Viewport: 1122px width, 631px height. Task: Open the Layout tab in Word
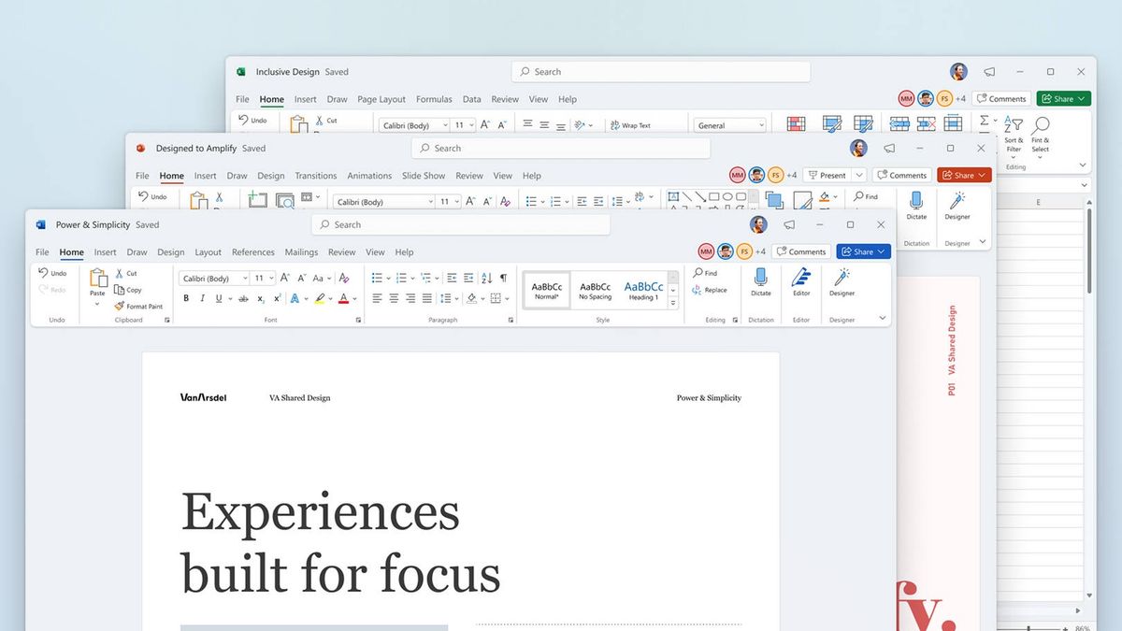[209, 252]
